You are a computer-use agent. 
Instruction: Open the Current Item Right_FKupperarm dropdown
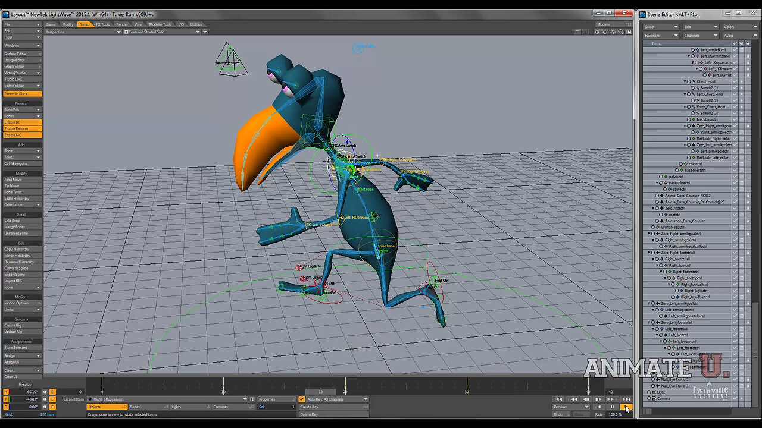click(x=167, y=399)
